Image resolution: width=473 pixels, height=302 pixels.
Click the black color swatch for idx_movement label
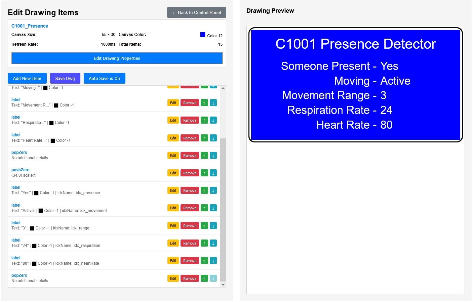(41, 211)
